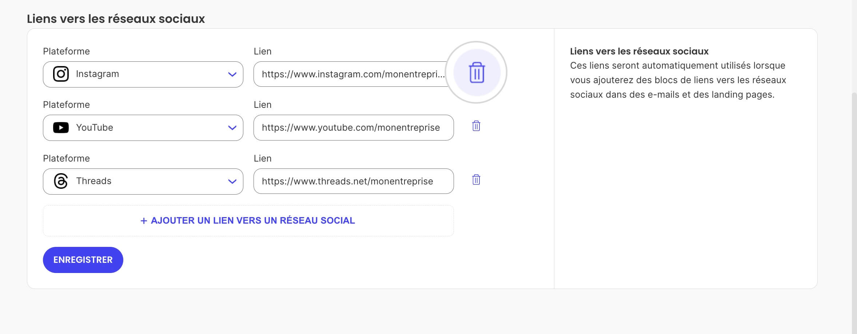Open the Instagram platform dropdown
This screenshot has width=857, height=334.
click(143, 74)
